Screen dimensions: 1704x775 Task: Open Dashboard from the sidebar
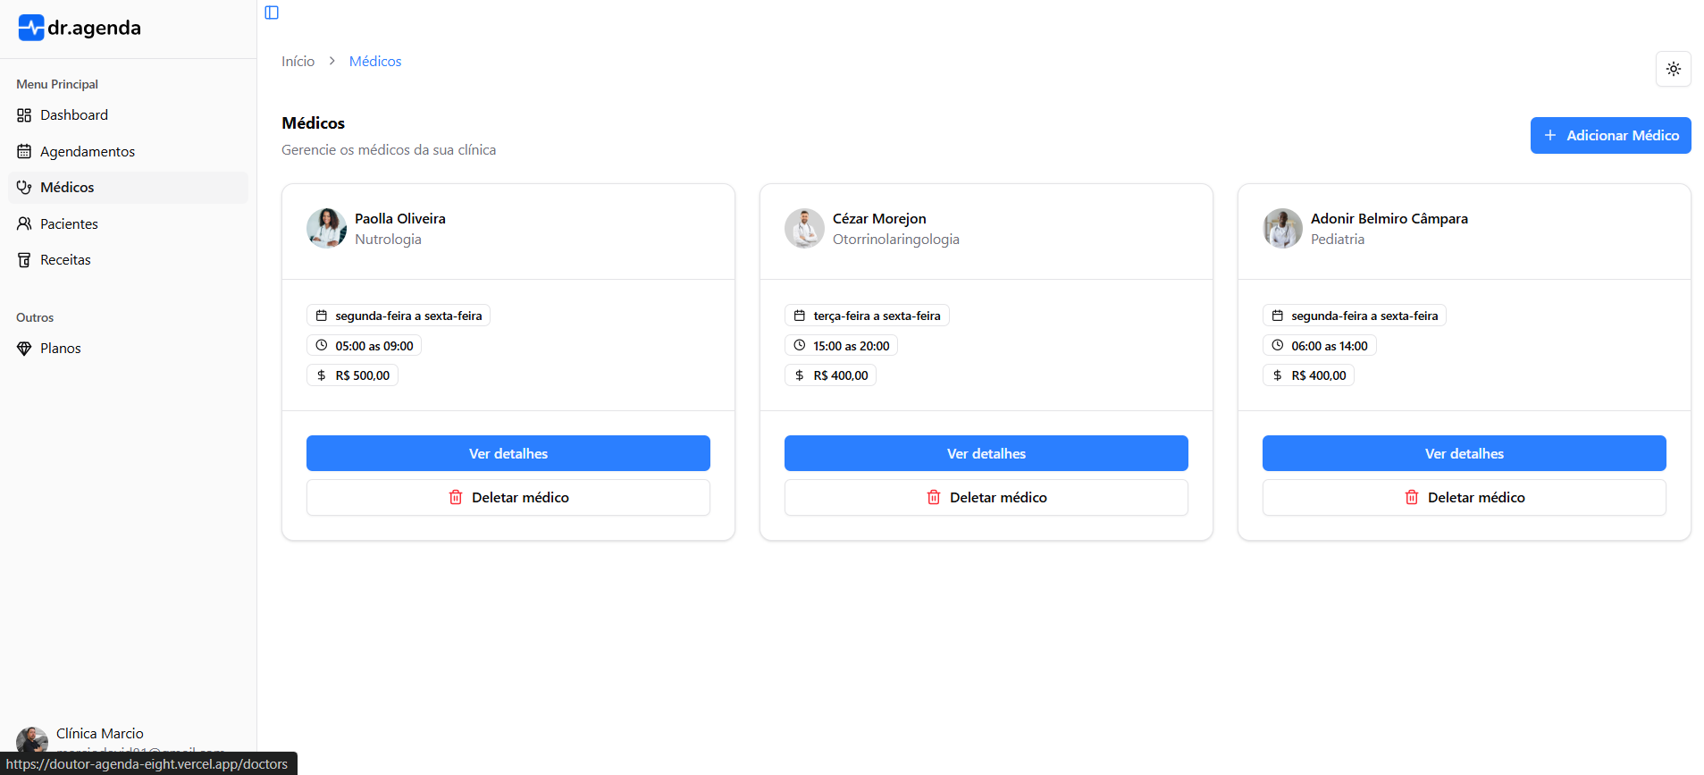73,115
